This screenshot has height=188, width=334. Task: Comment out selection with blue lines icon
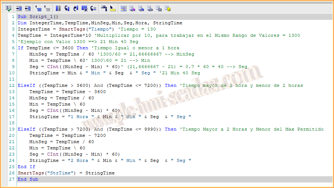click(38, 8)
